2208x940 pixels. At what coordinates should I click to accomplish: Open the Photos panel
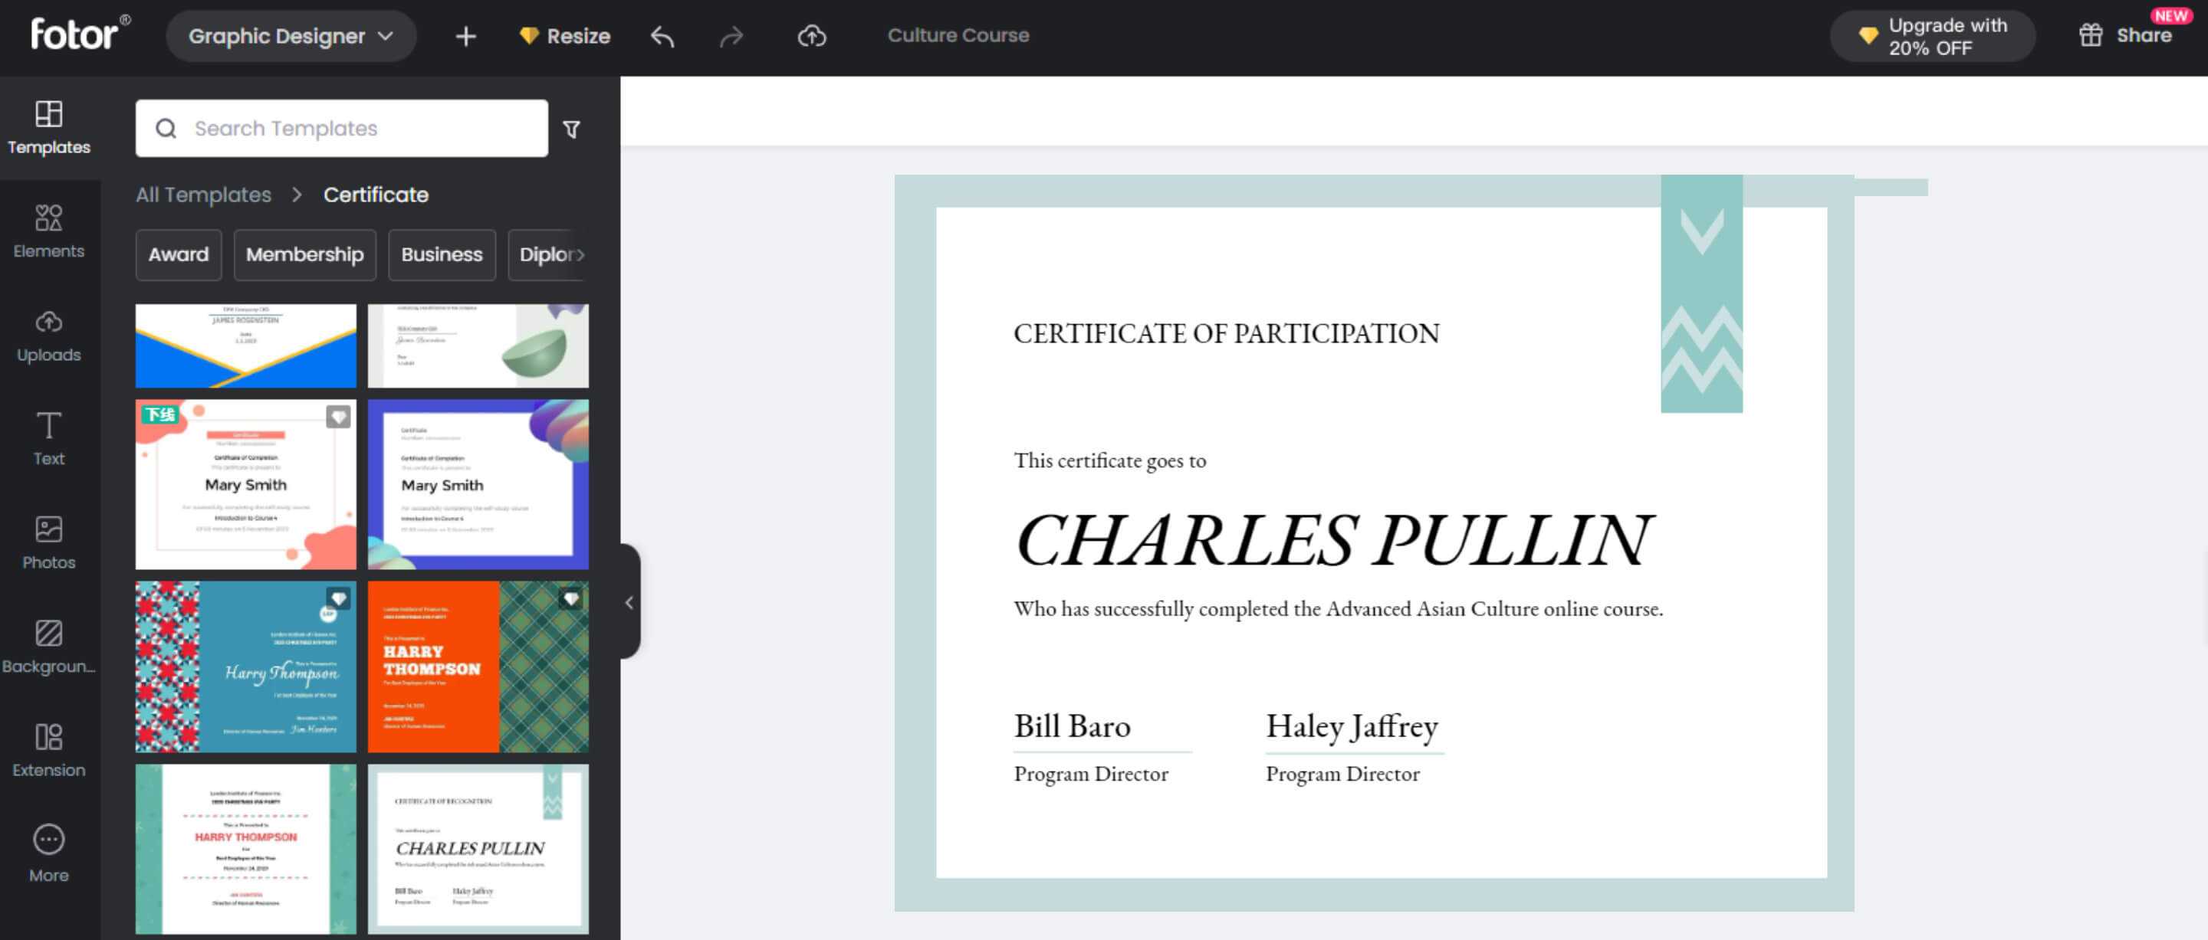coord(49,540)
